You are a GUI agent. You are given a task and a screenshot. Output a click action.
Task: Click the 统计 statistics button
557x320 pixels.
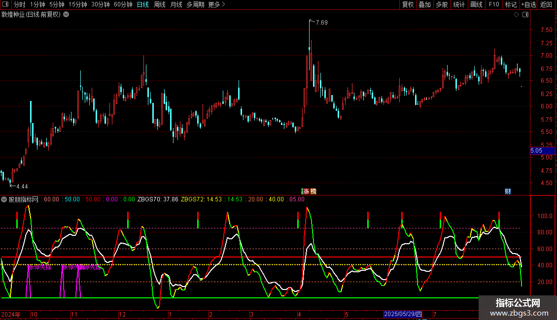coord(459,4)
